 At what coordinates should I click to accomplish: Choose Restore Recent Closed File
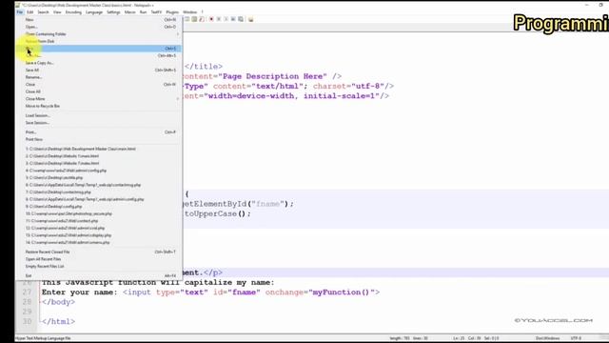click(x=99, y=252)
